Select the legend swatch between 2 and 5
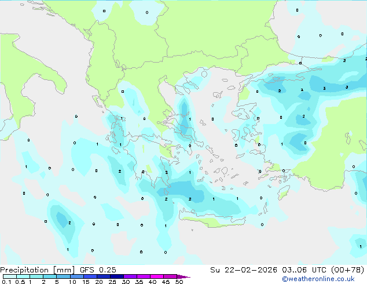Image resolution: width=367 pixels, height=284 pixels. (50, 276)
